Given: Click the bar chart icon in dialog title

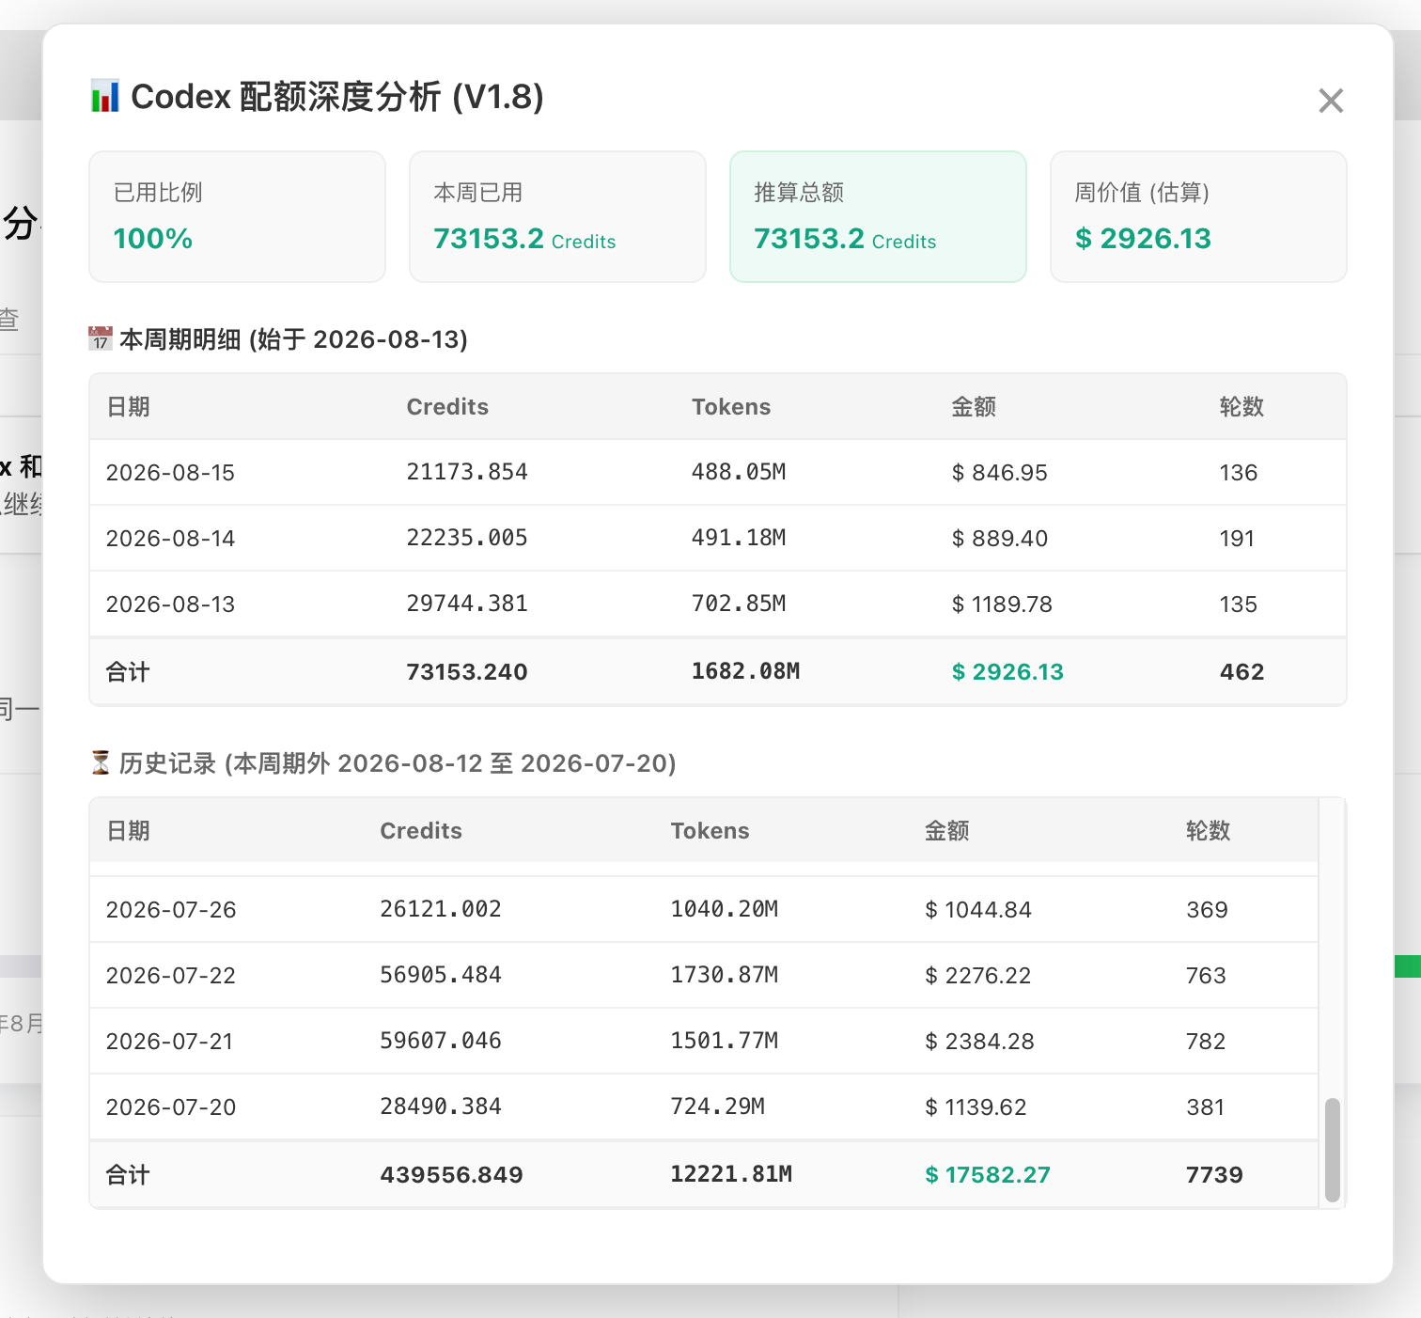Looking at the screenshot, I should pyautogui.click(x=104, y=97).
